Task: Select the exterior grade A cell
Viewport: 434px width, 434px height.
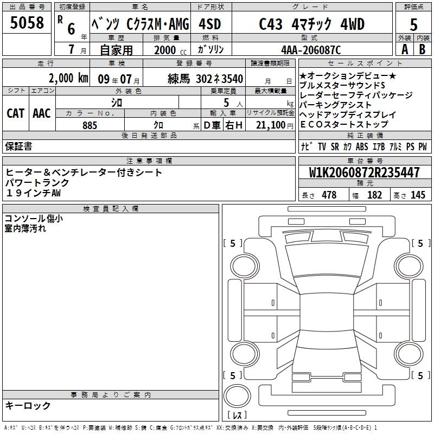Action: pos(404,49)
